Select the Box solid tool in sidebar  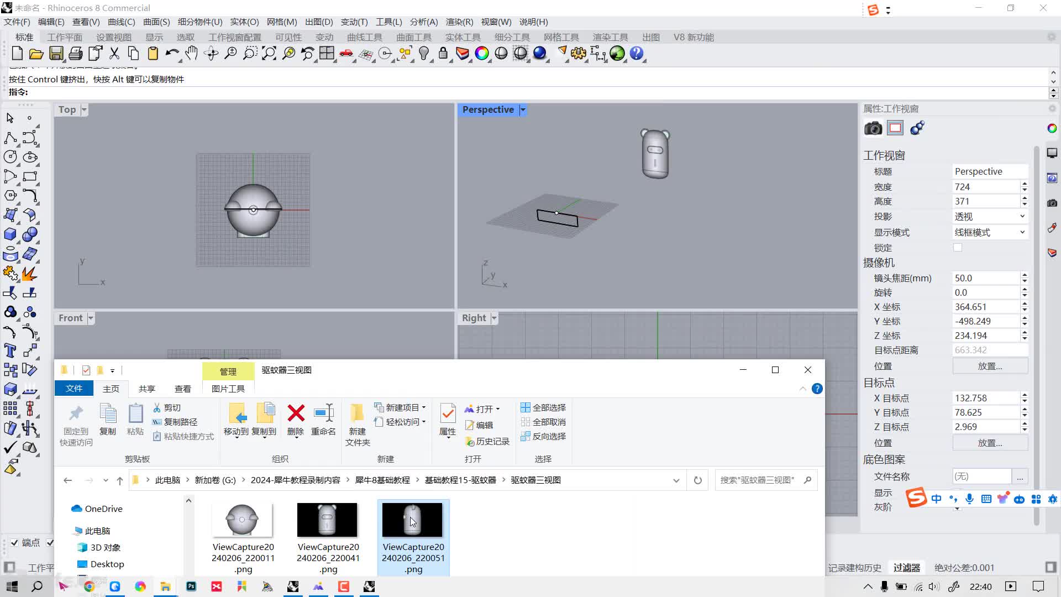pyautogui.click(x=10, y=234)
